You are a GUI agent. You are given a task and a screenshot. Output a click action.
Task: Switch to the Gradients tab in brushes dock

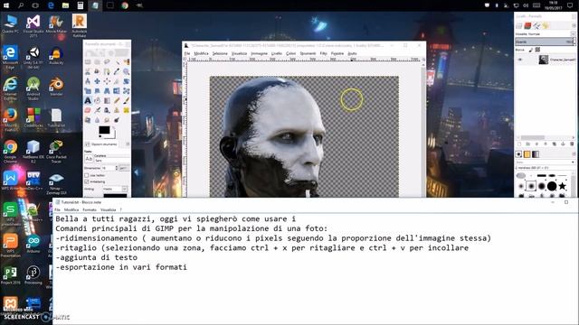(x=536, y=154)
